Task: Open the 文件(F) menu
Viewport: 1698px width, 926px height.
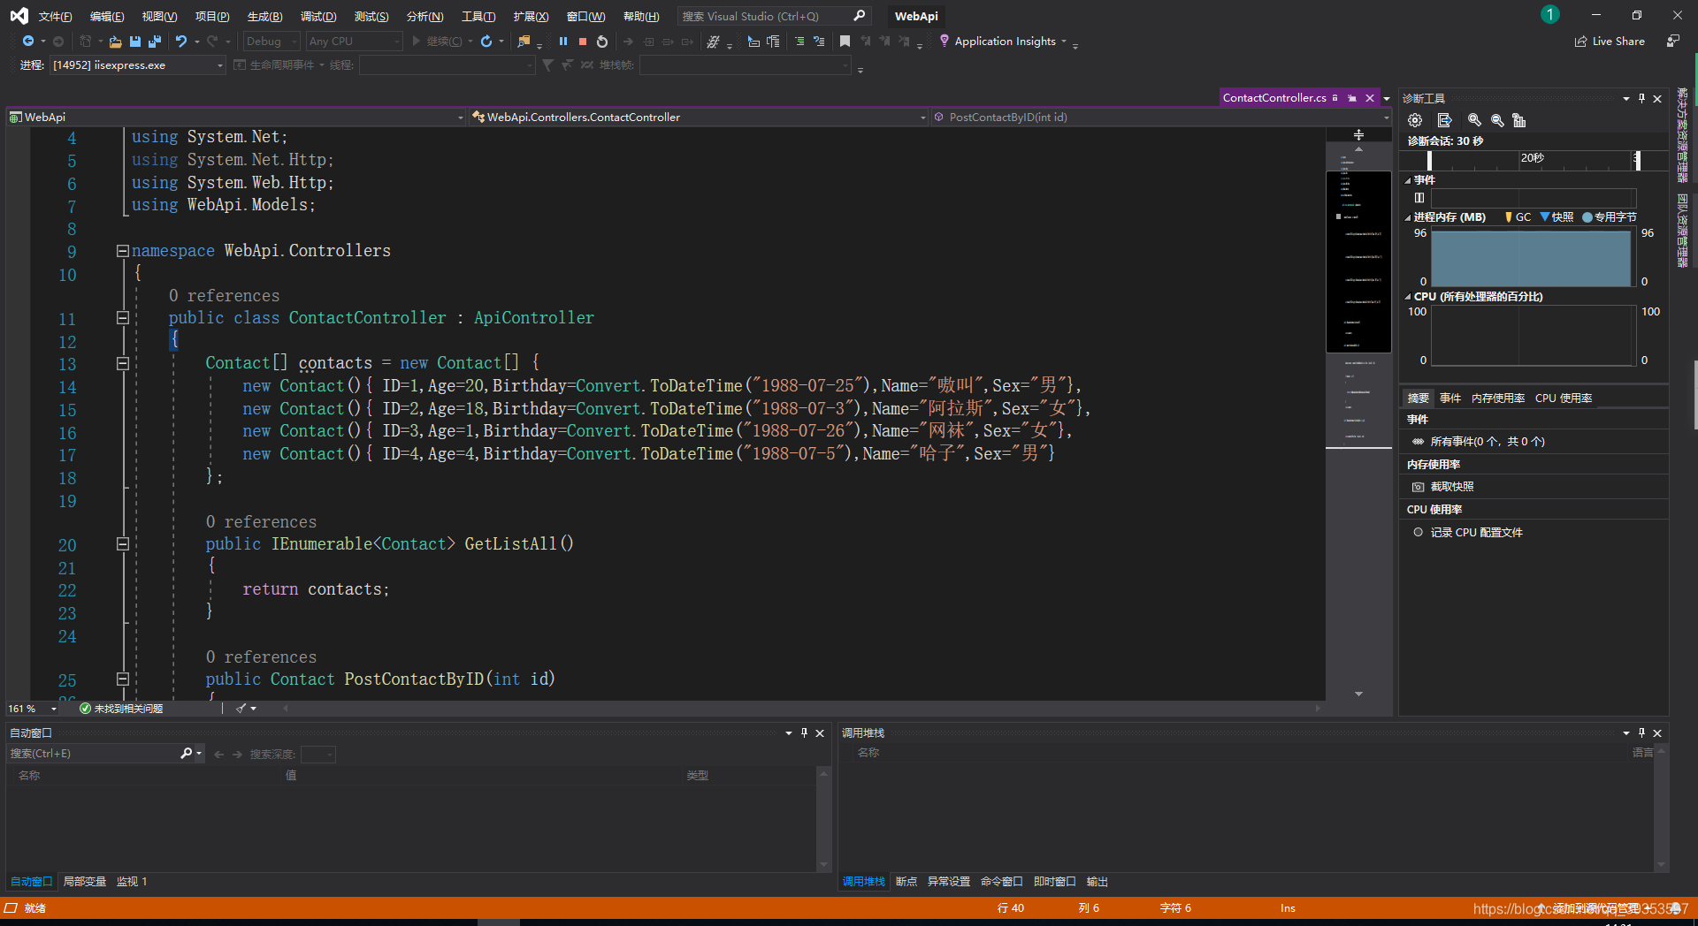Action: 55,17
